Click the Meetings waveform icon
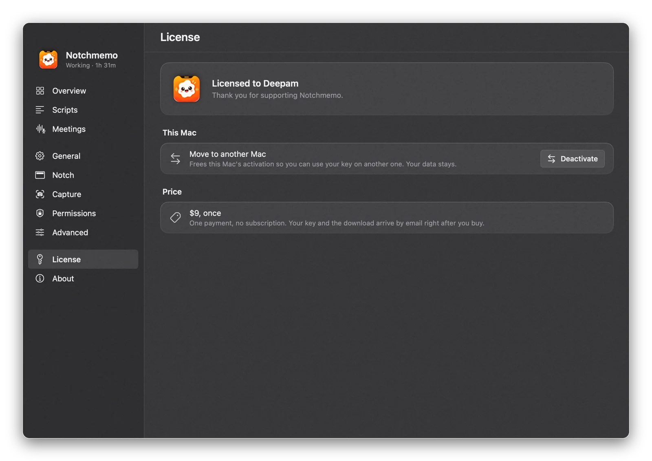652x461 pixels. [x=40, y=129]
